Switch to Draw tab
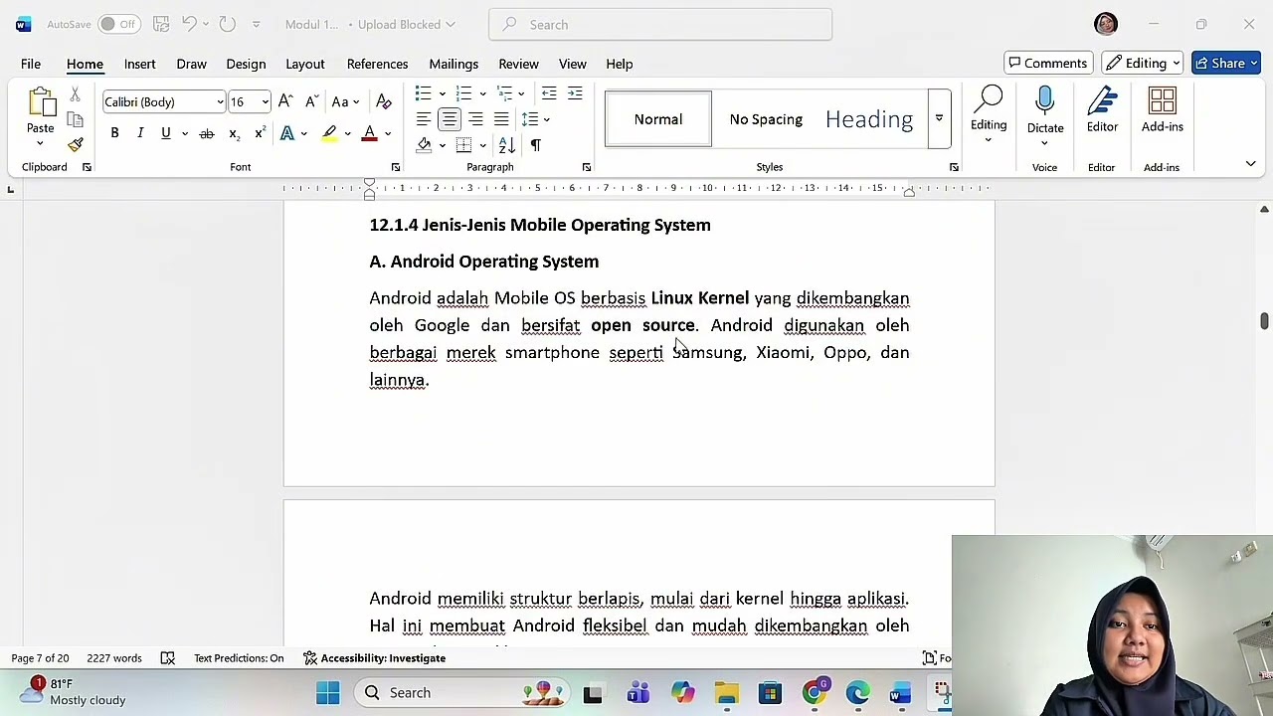The image size is (1273, 716). coord(192,64)
